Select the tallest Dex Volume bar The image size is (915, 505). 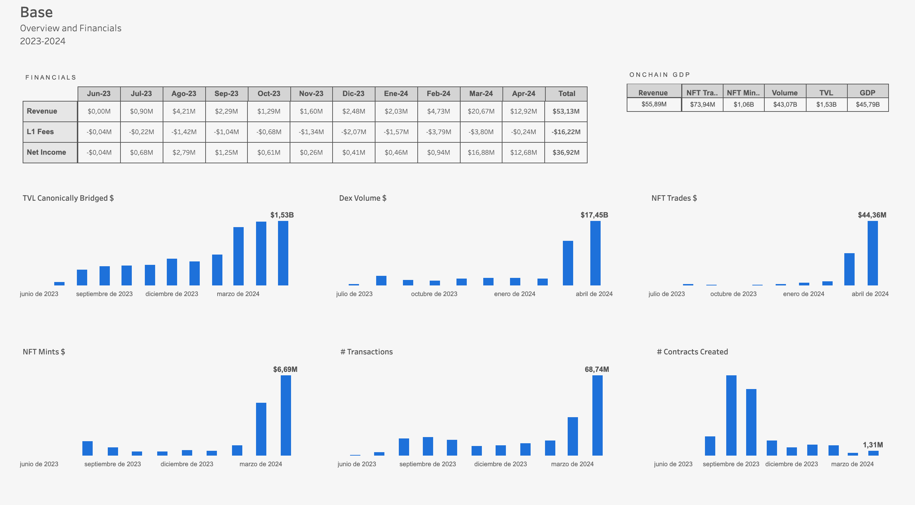[x=595, y=253]
